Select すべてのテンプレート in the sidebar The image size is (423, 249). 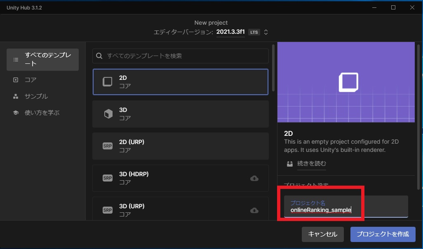[x=42, y=59]
